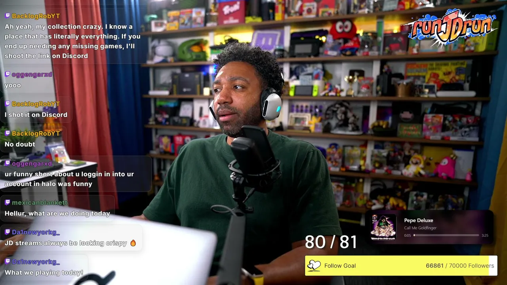Open Da1newyorkg_'s name above 'What we playing today!'
Screen dimensions: 507x285
pos(36,262)
